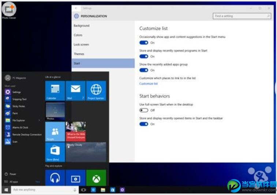Launch the Project Spartan tile

96,91
